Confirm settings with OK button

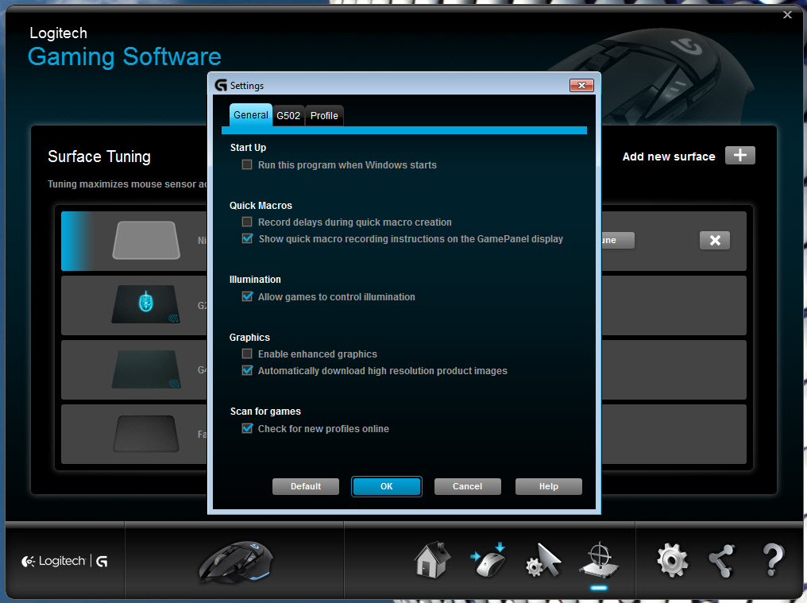(387, 487)
